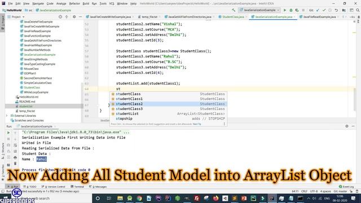Run with coverage from the top toolbar
The image size is (361, 203).
pyautogui.click(x=297, y=10)
